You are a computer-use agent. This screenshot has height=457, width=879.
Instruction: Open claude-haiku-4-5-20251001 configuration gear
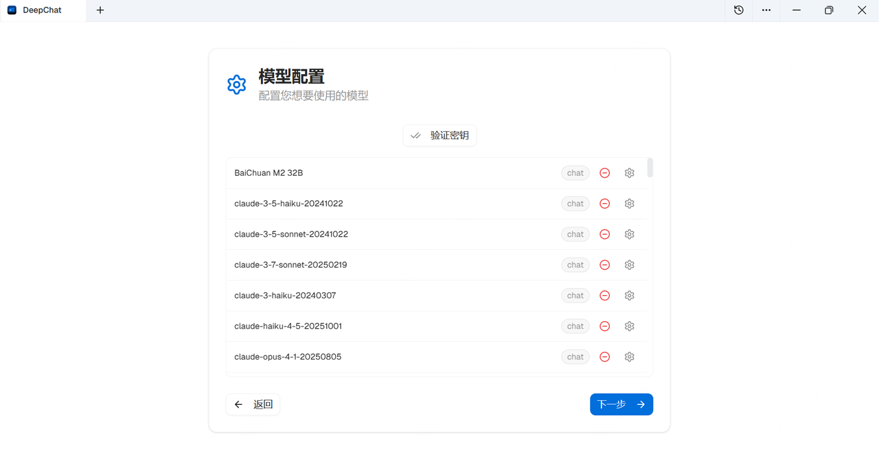point(629,326)
